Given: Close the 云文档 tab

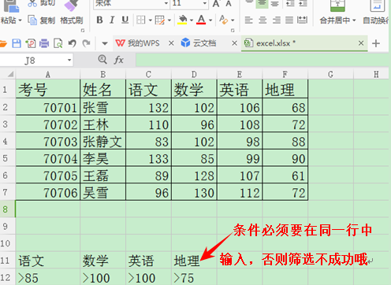Looking at the screenshot, I should pos(234,43).
